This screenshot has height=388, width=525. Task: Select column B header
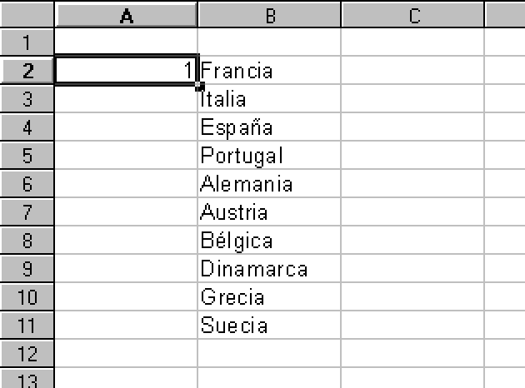[269, 15]
